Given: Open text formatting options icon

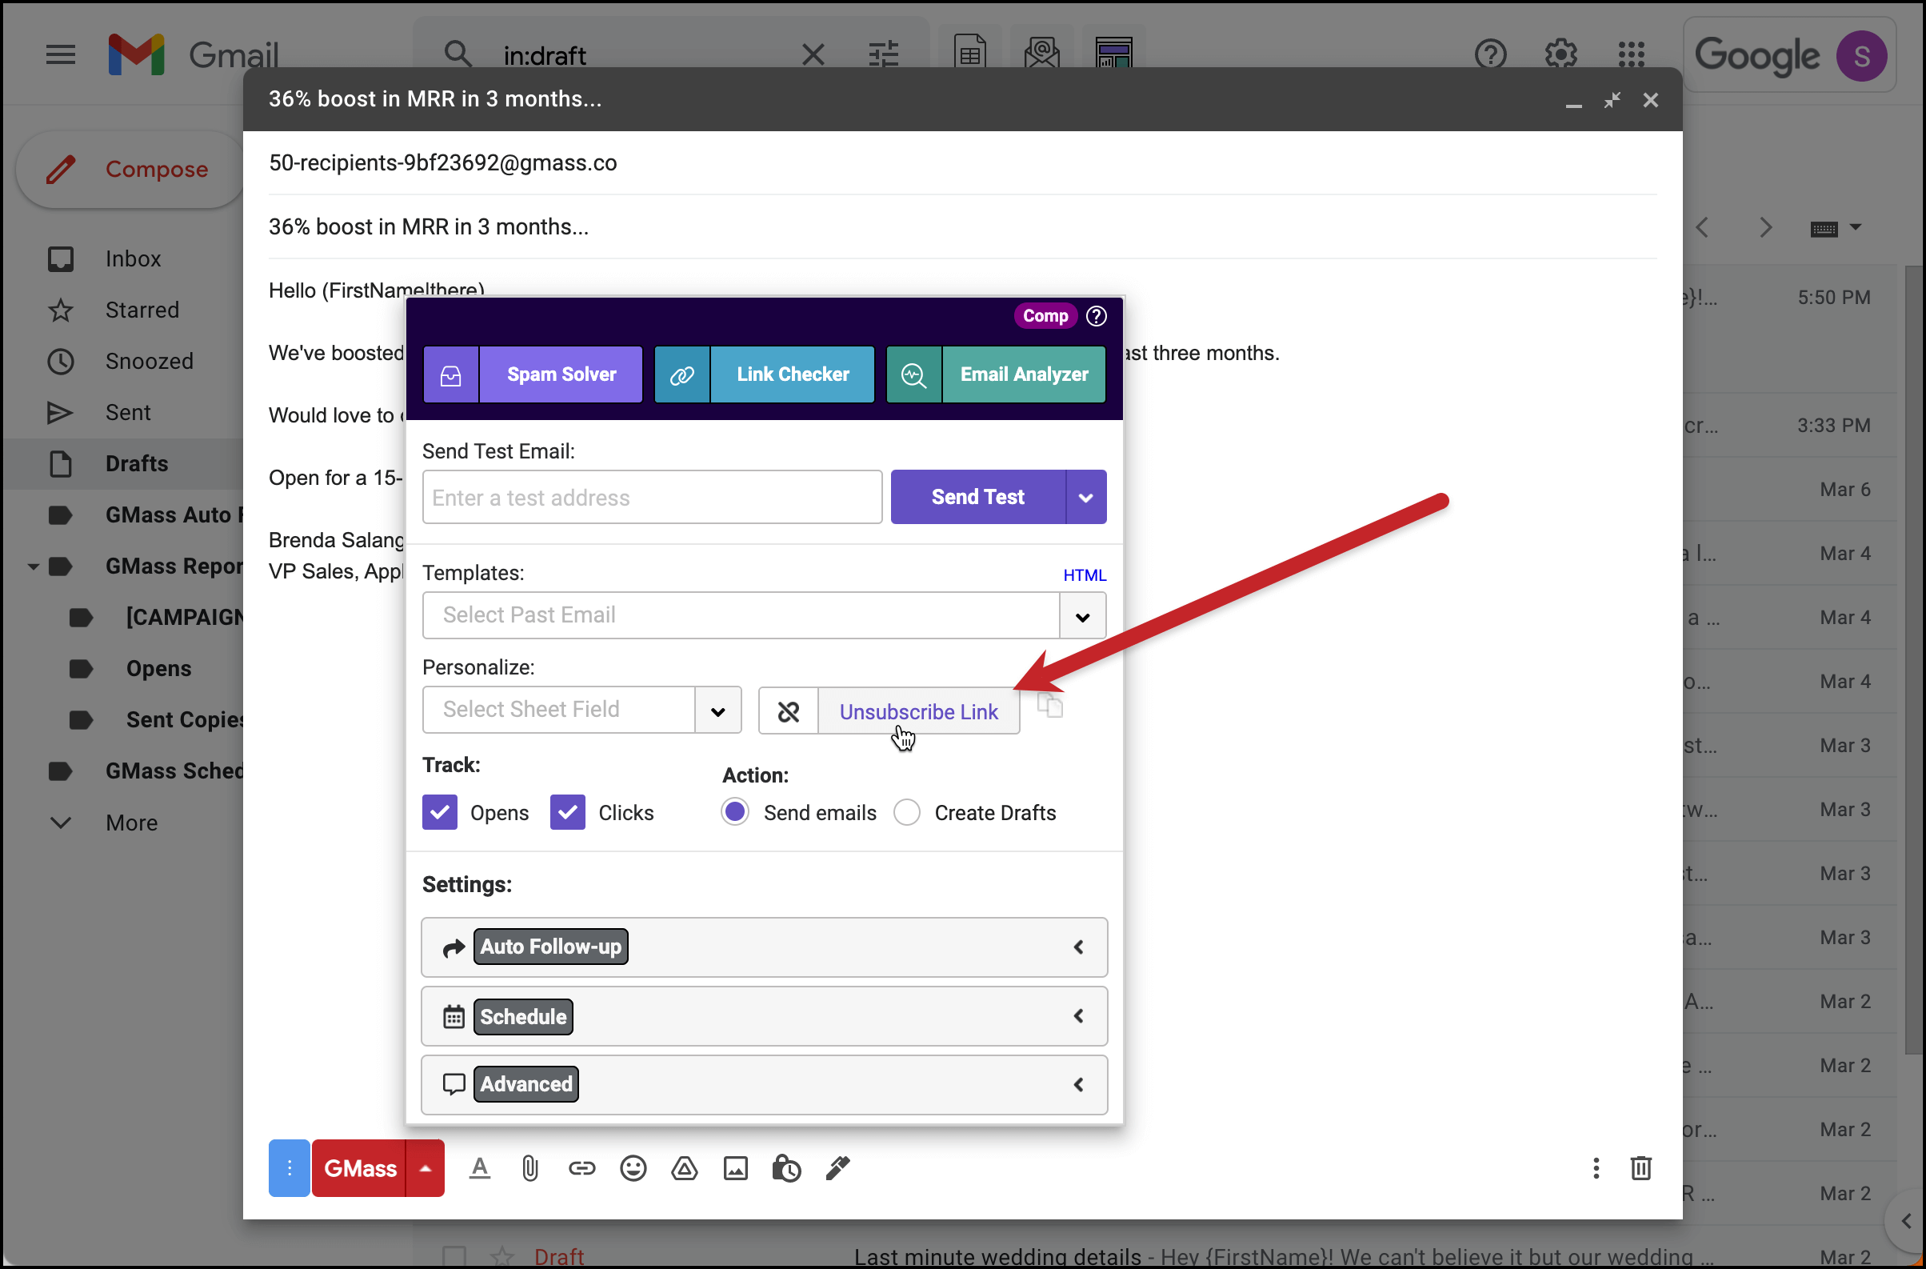Looking at the screenshot, I should click(x=480, y=1169).
